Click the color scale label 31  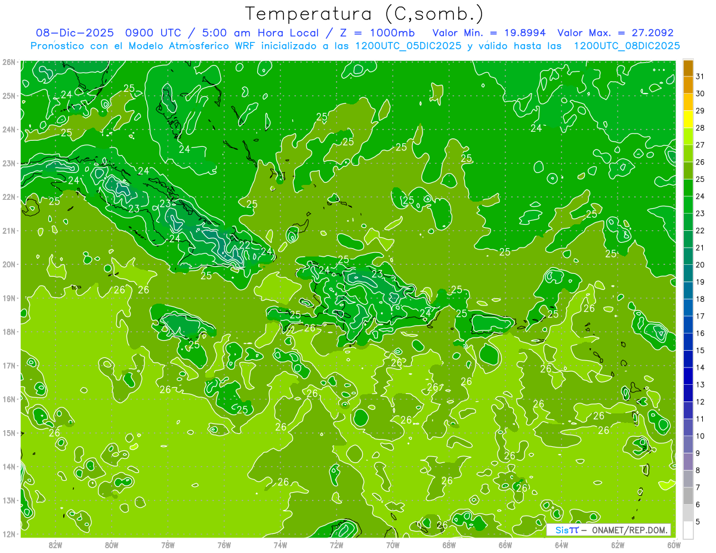point(700,76)
